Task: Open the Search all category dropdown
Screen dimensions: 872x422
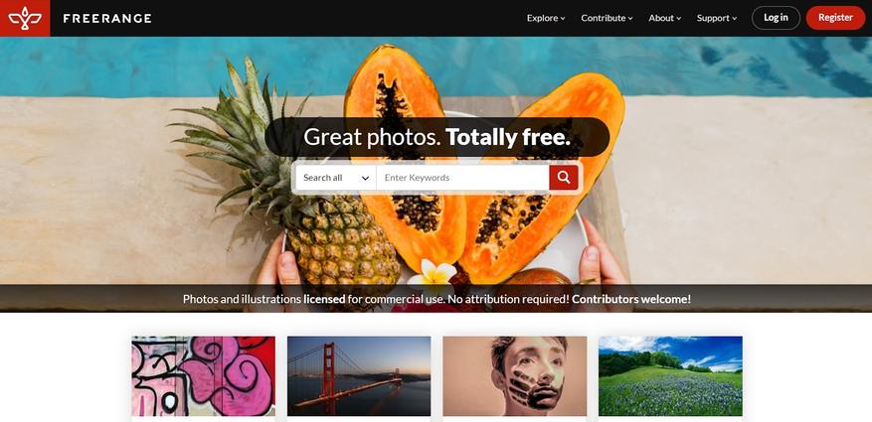Action: pos(336,178)
